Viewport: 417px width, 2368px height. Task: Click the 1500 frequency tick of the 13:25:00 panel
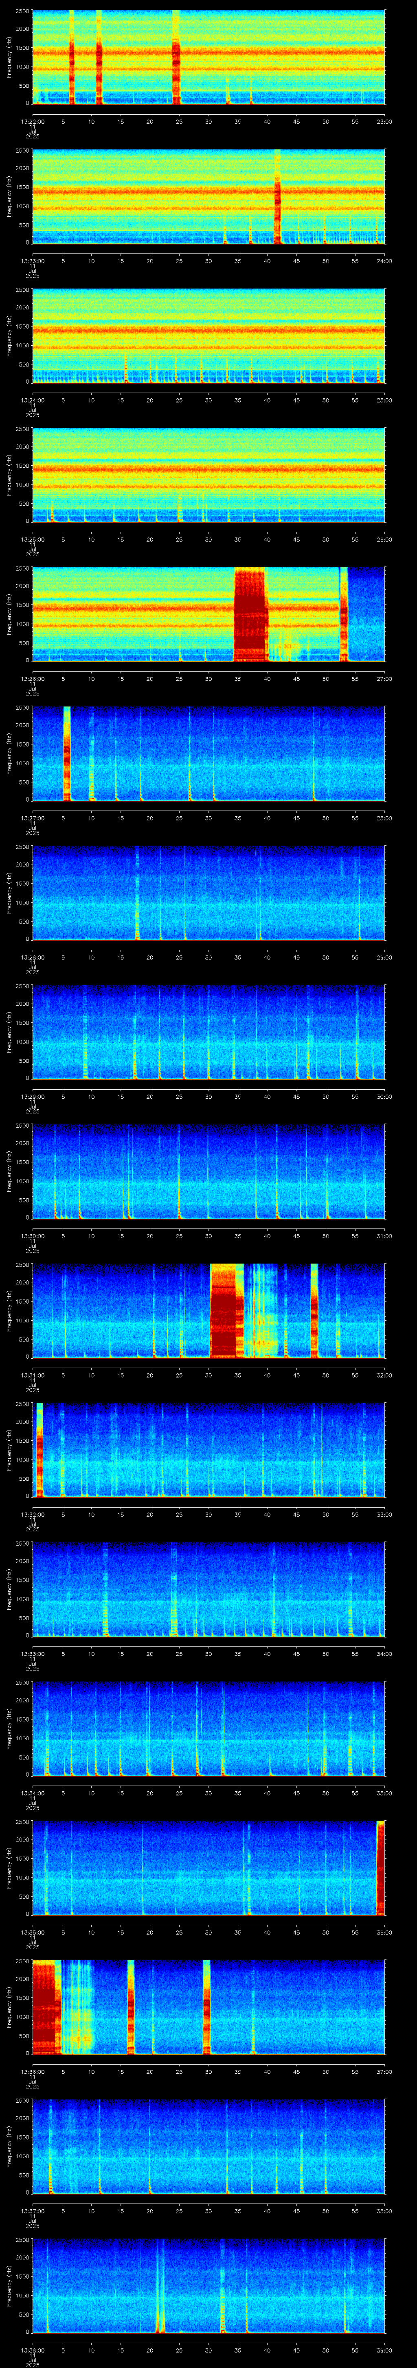click(22, 467)
